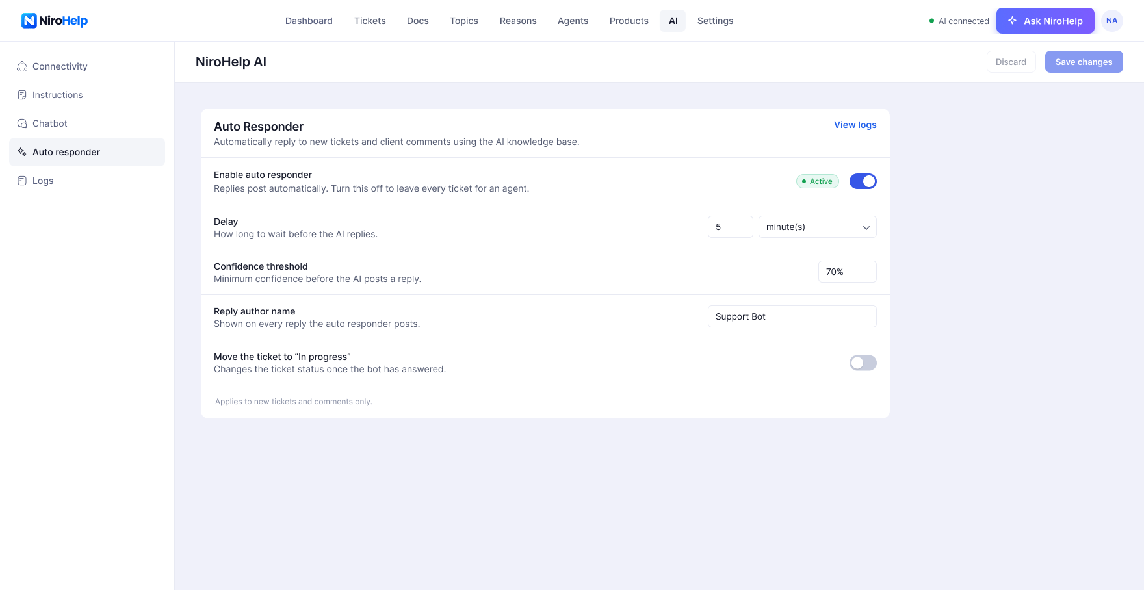
Task: Click the Discard button
Action: [1011, 62]
